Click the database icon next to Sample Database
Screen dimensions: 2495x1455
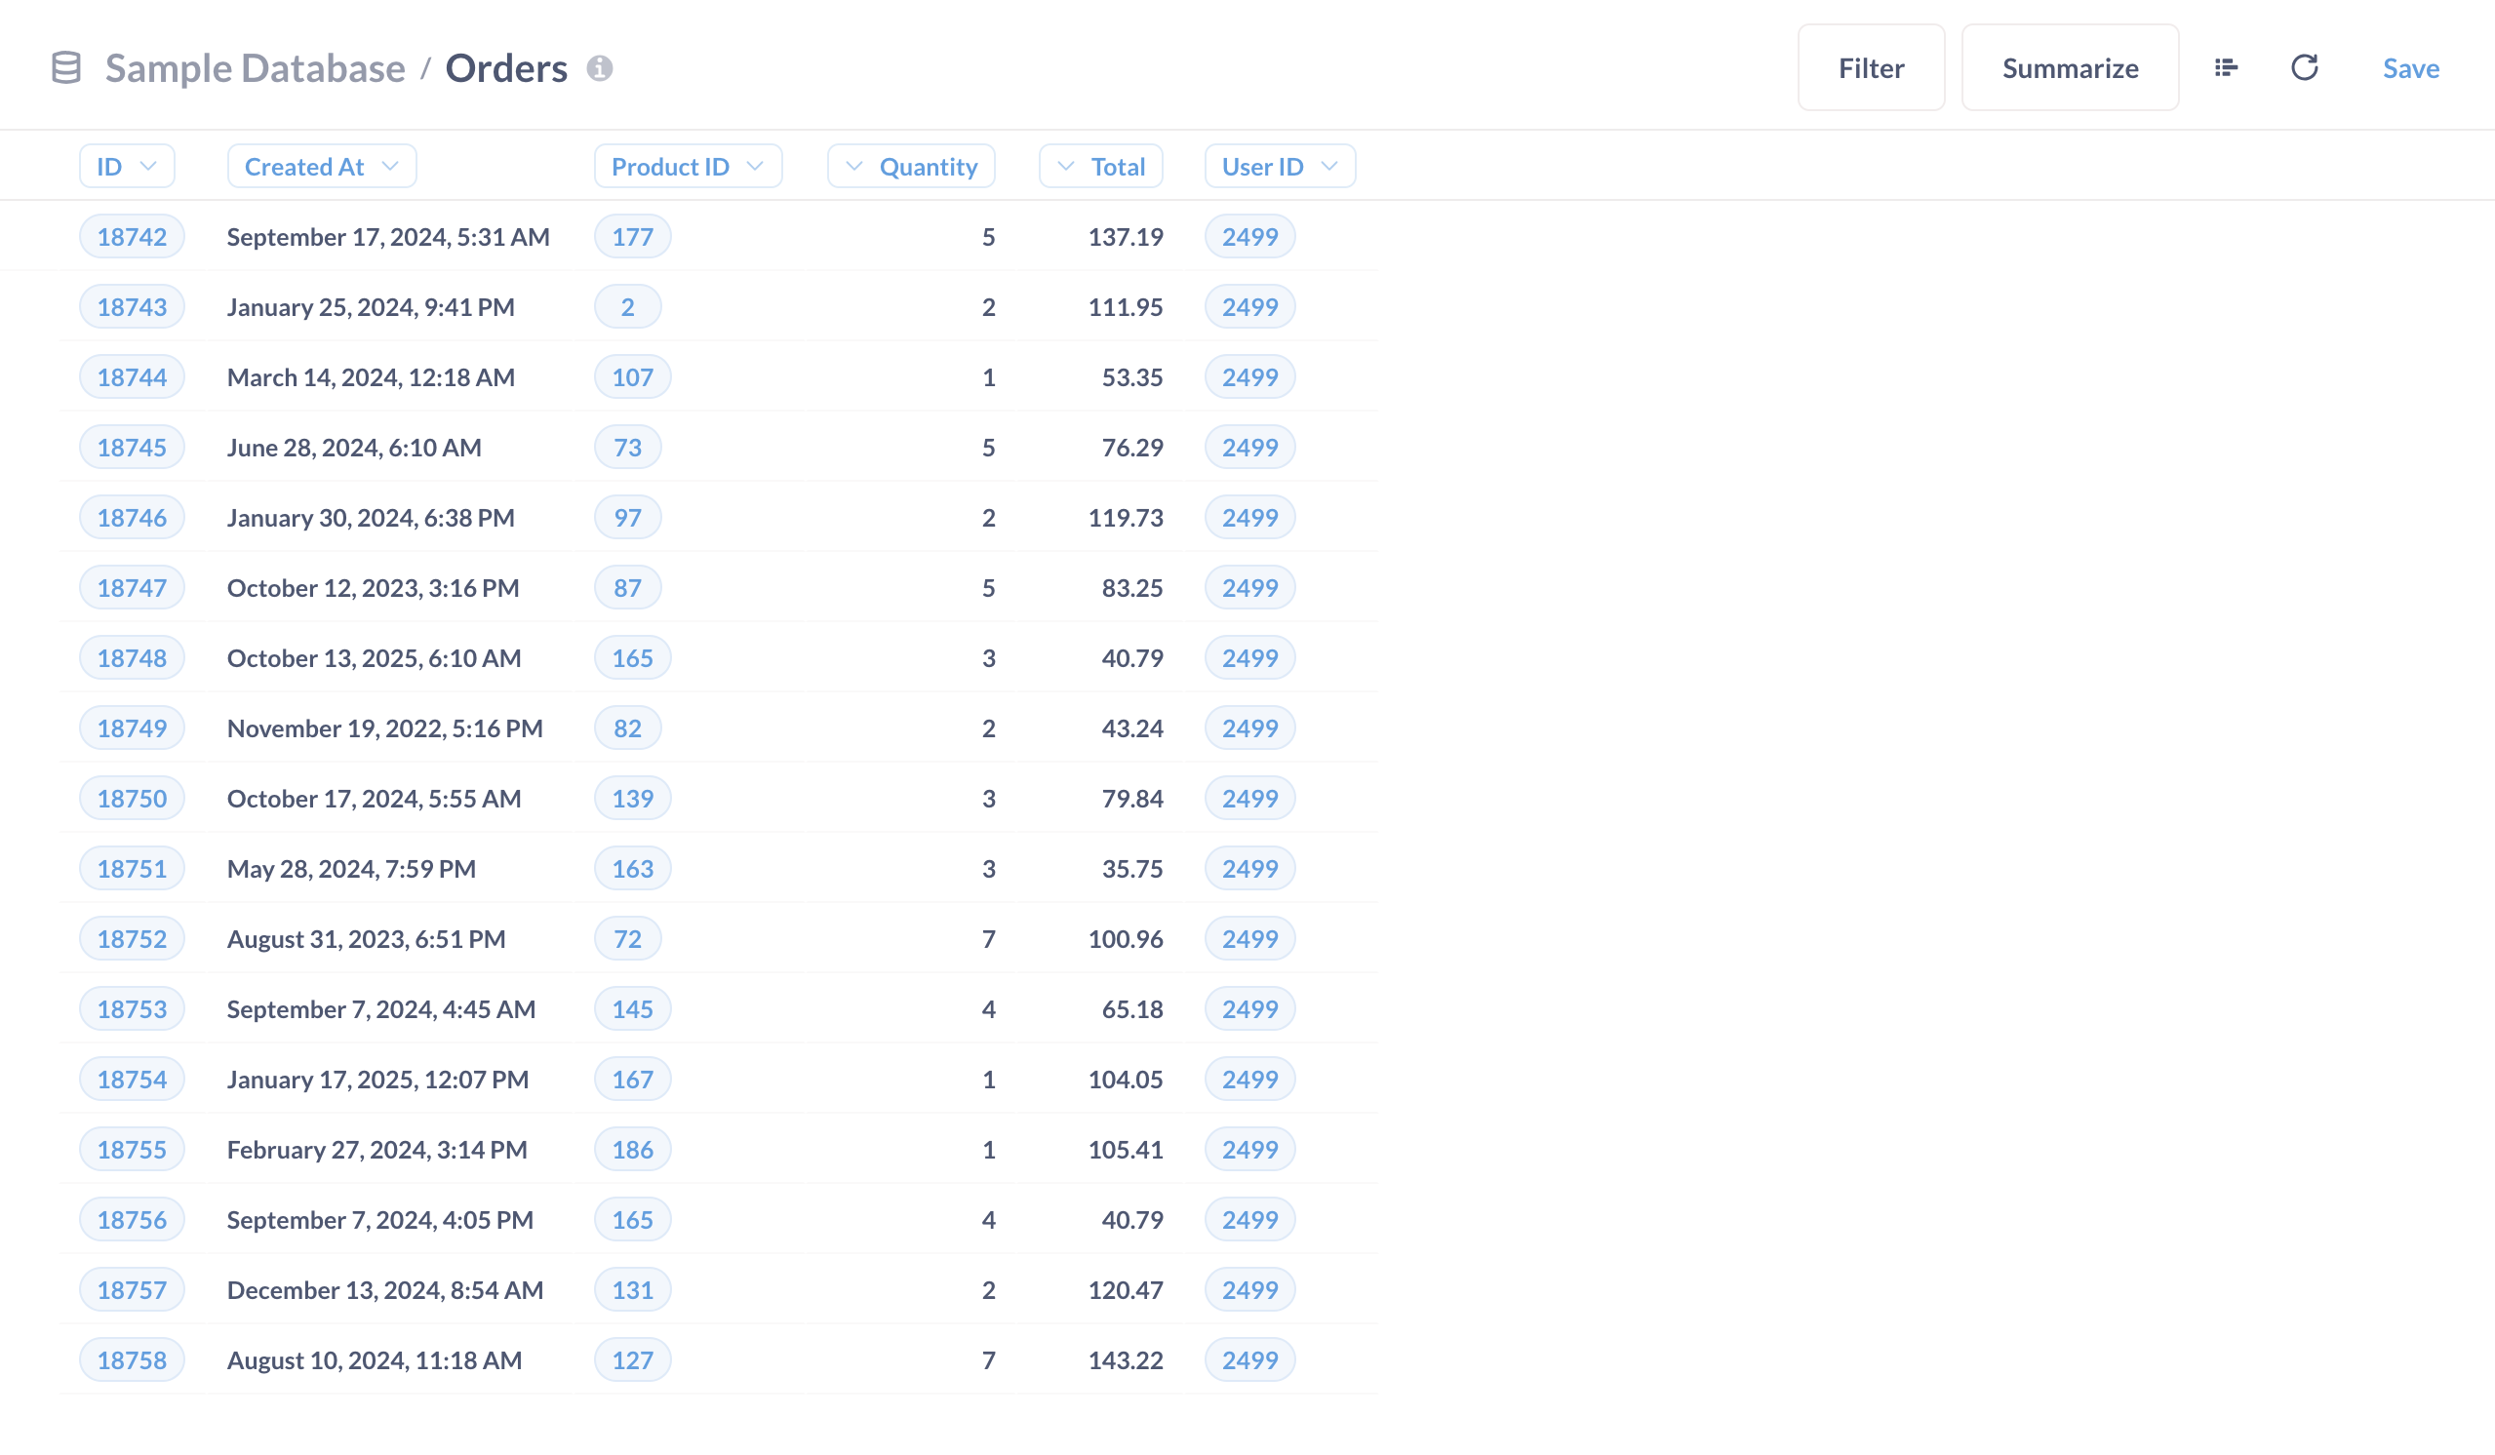(65, 67)
